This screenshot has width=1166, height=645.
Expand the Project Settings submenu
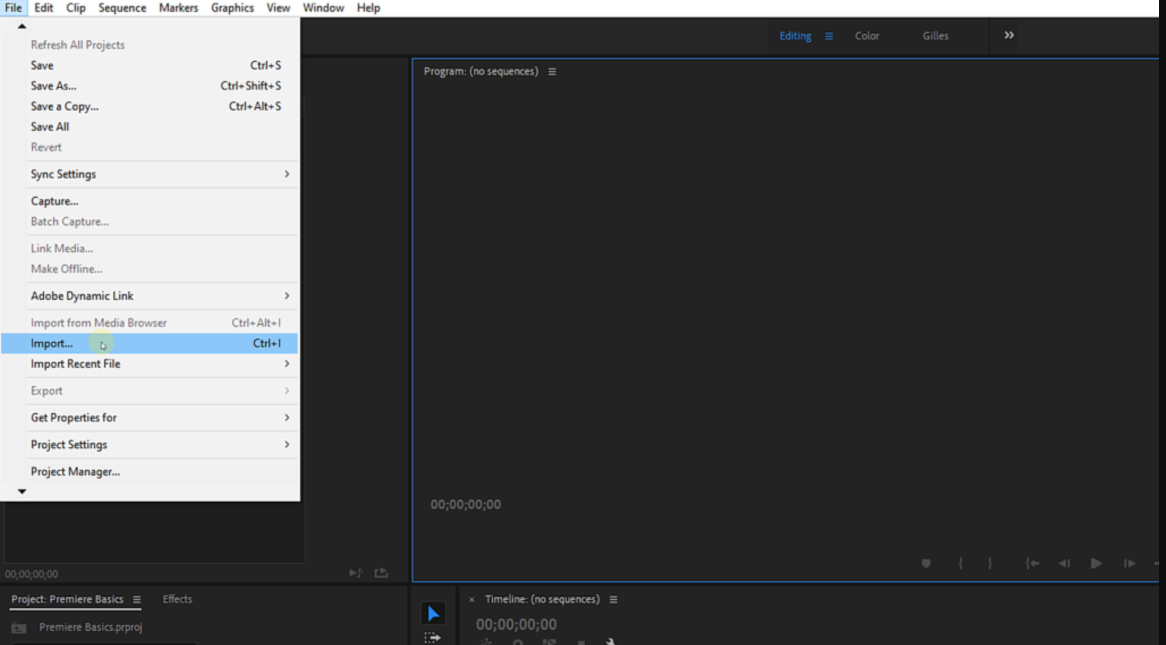(x=69, y=444)
